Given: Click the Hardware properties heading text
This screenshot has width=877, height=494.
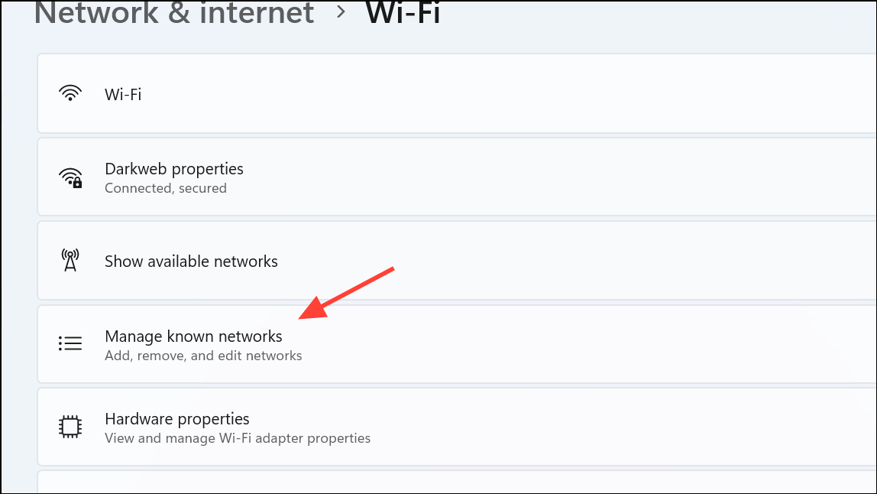Looking at the screenshot, I should point(176,419).
